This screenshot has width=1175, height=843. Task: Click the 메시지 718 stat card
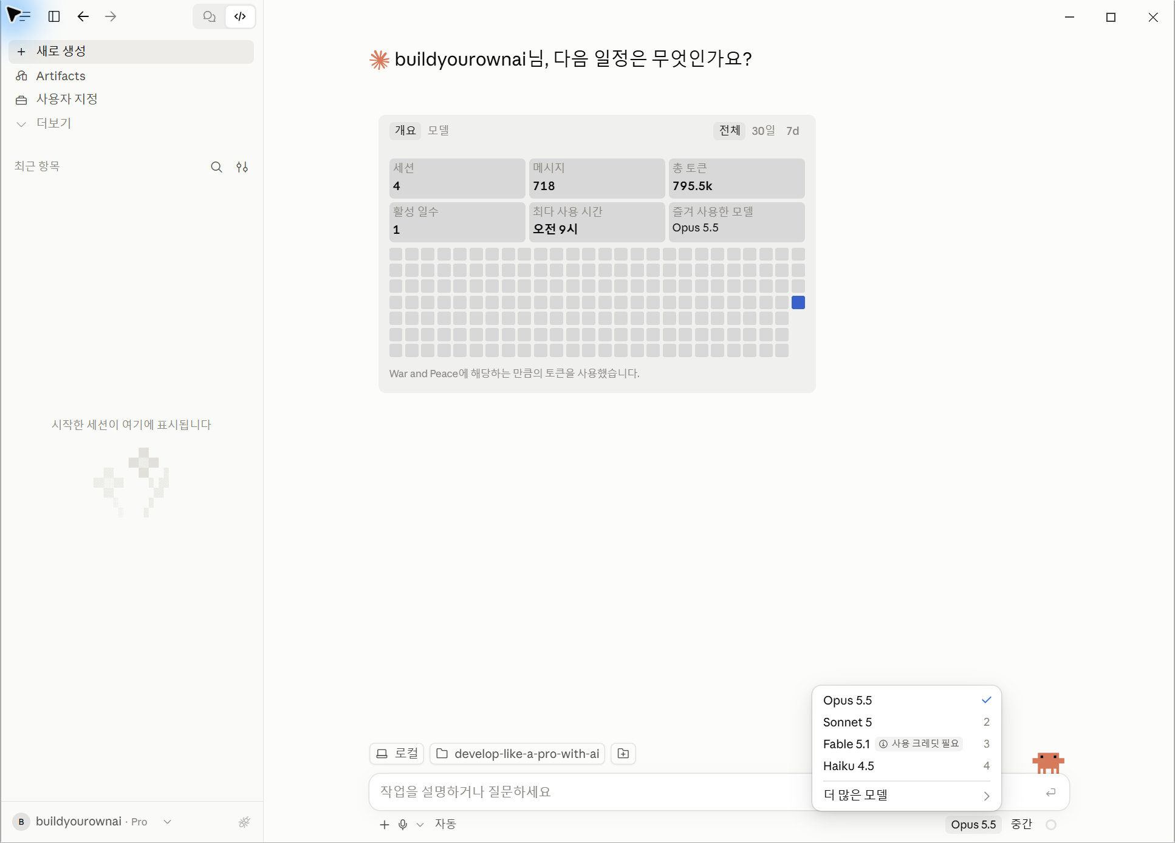pyautogui.click(x=597, y=178)
